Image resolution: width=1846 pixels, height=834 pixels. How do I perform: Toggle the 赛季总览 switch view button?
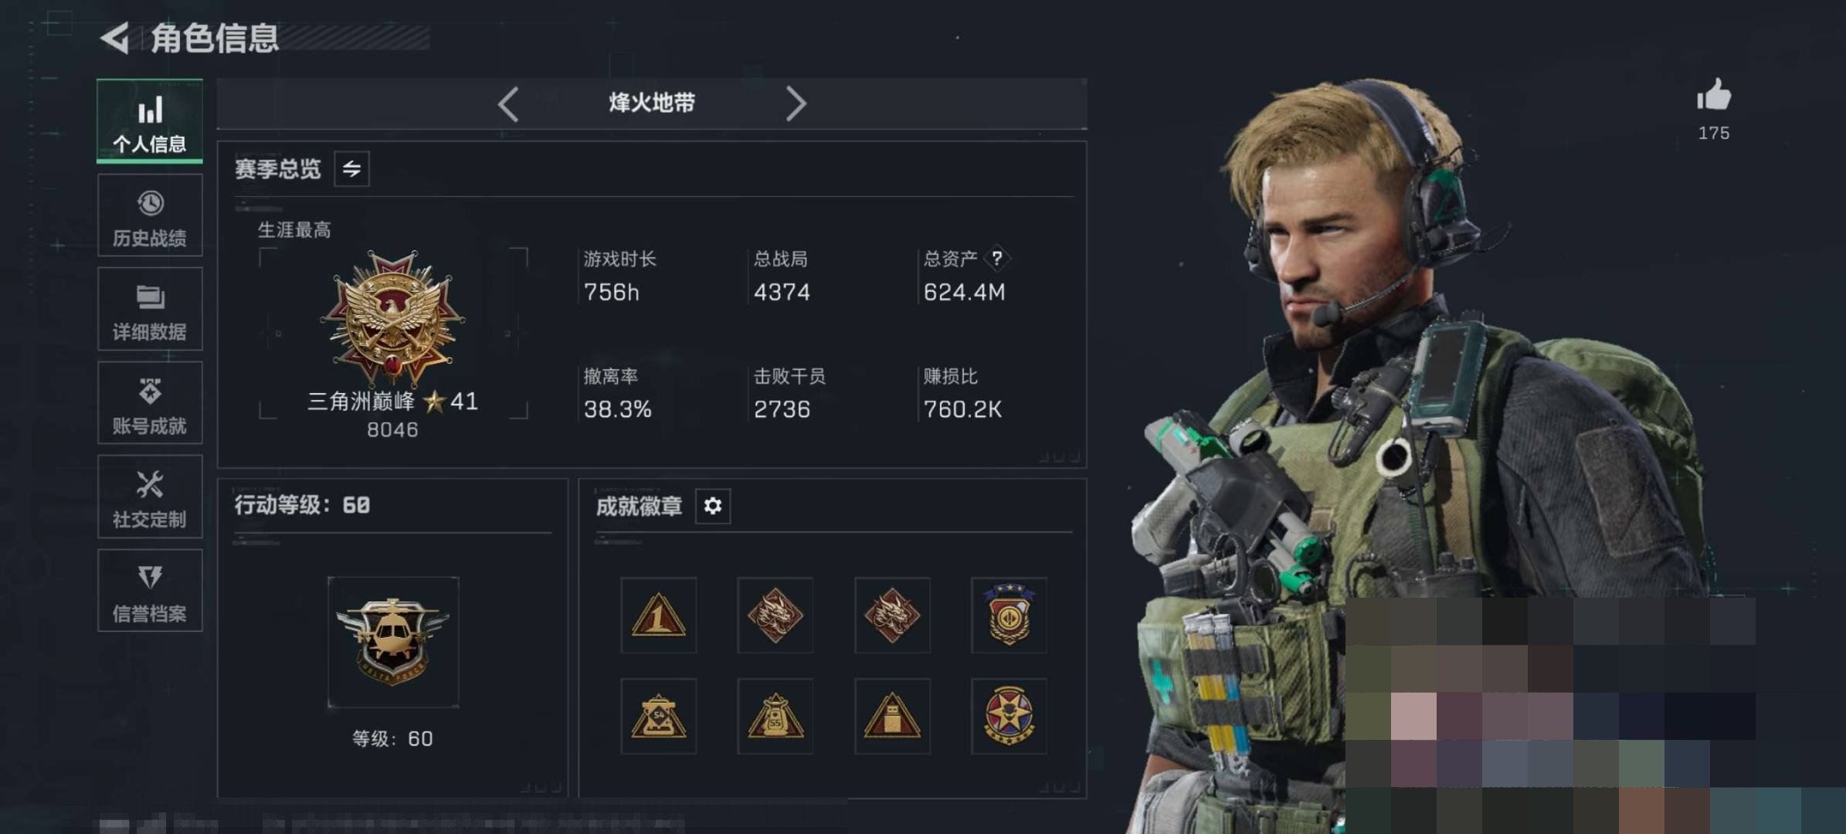351,169
